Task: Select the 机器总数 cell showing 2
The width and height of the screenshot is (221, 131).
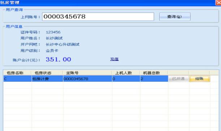Action: click(154, 78)
